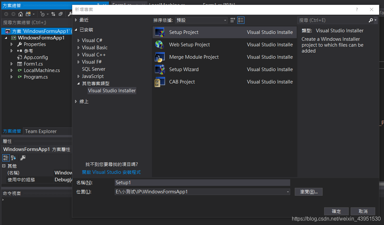Switch Properties panel to categorized view
The height and width of the screenshot is (225, 384).
(x=6, y=157)
